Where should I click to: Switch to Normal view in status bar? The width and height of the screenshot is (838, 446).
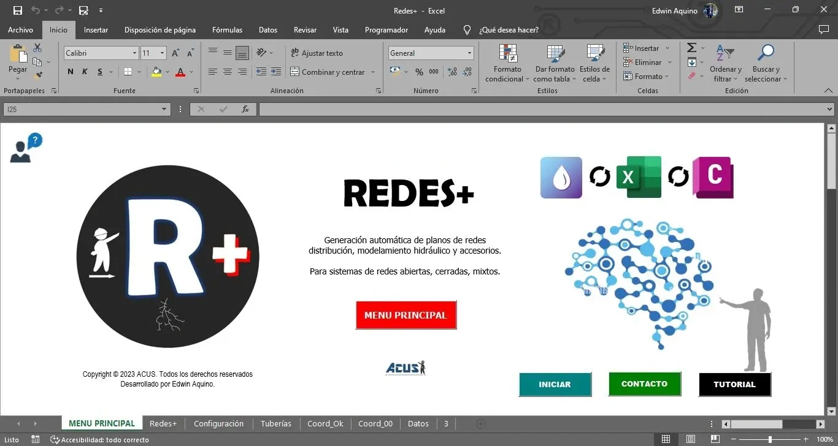click(666, 439)
